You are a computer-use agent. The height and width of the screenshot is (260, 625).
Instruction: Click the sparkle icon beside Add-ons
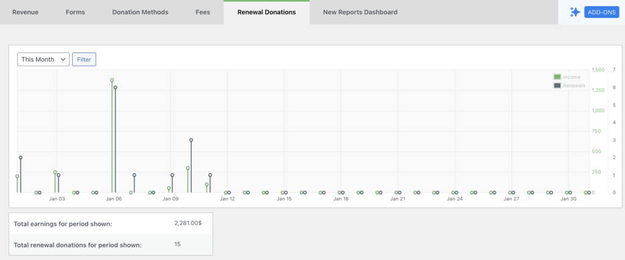tap(574, 12)
